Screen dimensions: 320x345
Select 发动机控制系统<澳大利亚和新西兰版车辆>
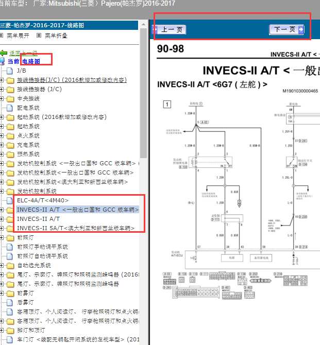tap(73, 182)
